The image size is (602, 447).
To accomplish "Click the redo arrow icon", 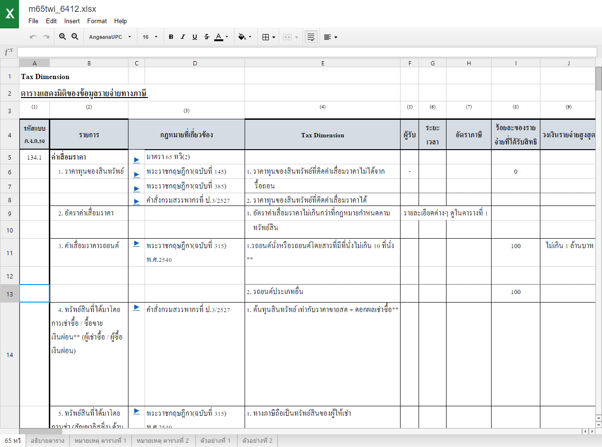I will pos(46,37).
